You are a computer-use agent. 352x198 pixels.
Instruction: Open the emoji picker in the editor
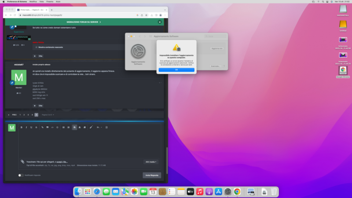(x=57, y=127)
